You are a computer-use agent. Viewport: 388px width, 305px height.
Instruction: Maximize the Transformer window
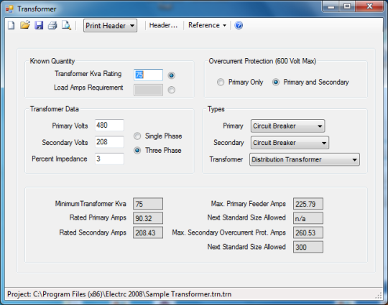(347, 6)
